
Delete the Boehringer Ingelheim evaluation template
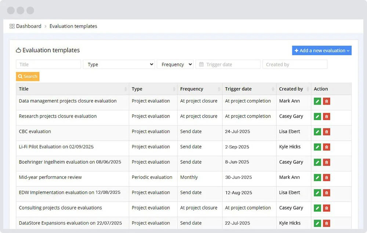(x=327, y=162)
